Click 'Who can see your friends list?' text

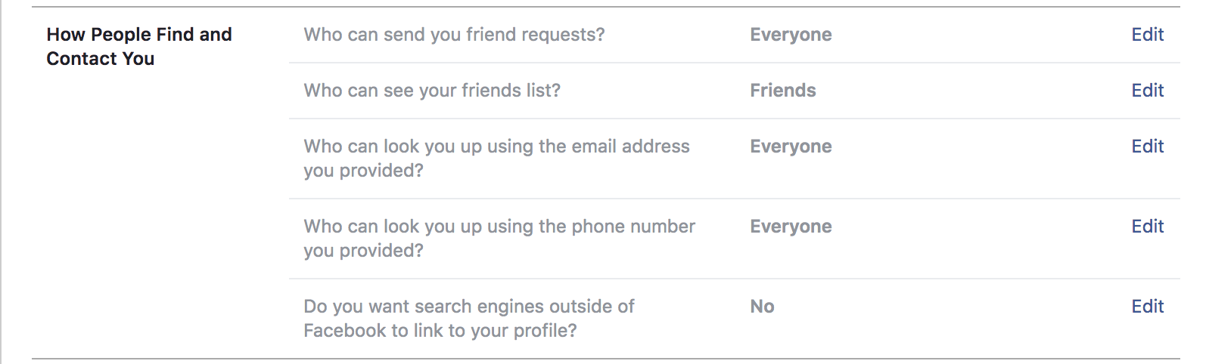click(x=432, y=91)
